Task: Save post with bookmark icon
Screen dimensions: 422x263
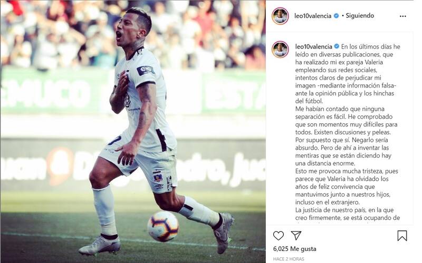Action: [x=402, y=236]
